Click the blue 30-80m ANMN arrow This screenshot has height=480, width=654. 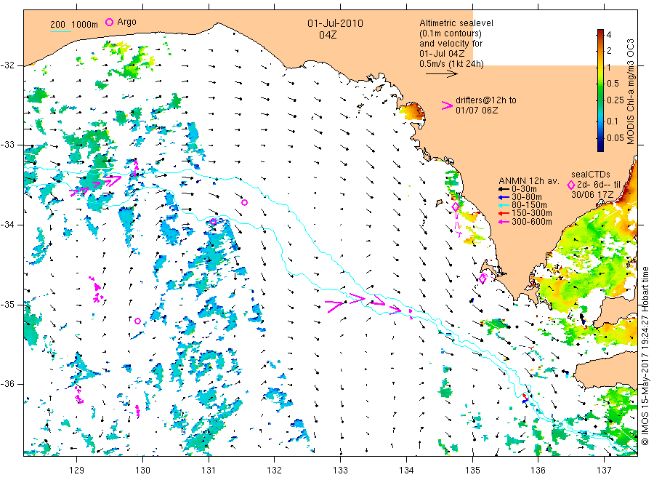[x=504, y=197]
